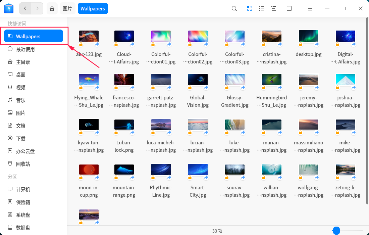Select Smart-City.jpg thumbnail
This screenshot has height=235, width=369.
pyautogui.click(x=198, y=170)
